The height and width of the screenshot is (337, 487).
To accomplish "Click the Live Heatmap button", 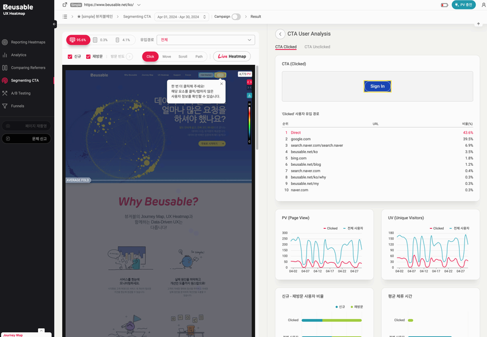I will coord(231,56).
